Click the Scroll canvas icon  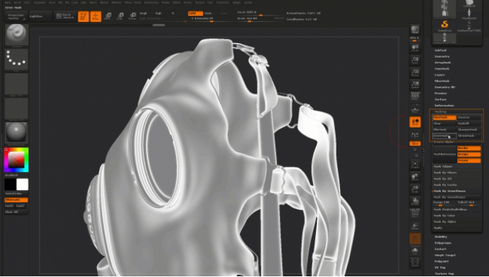(415, 47)
